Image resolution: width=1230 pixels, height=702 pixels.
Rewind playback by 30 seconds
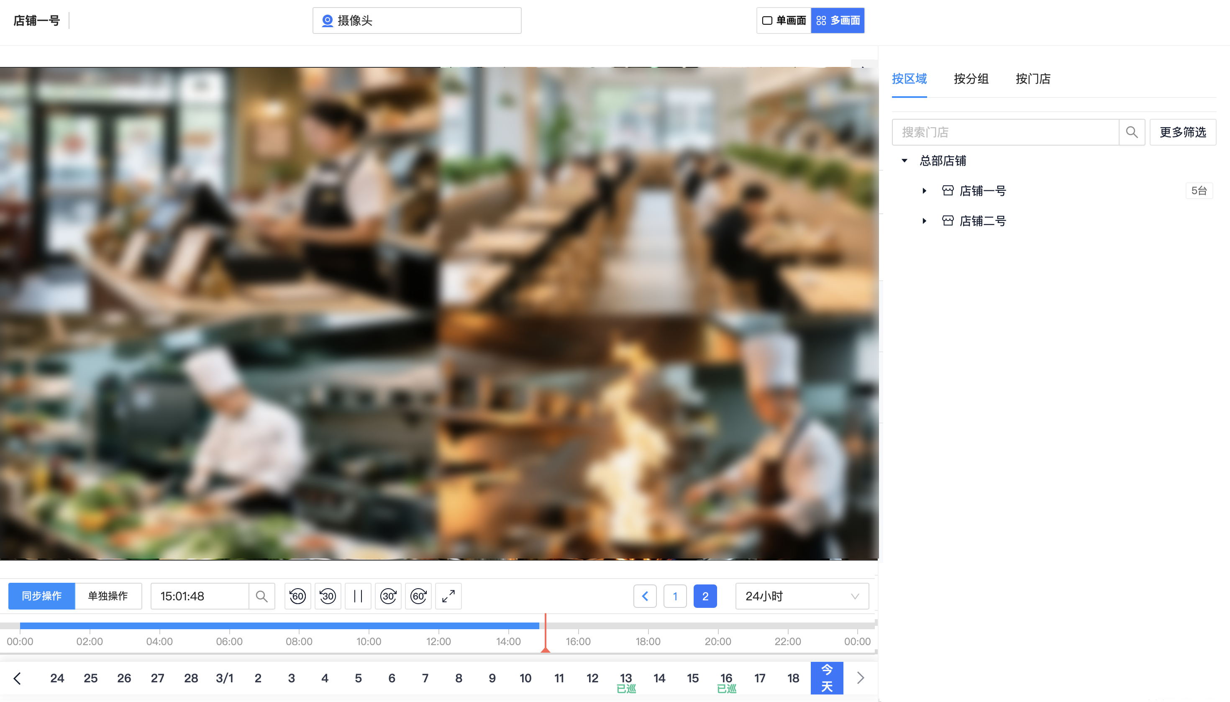(328, 596)
